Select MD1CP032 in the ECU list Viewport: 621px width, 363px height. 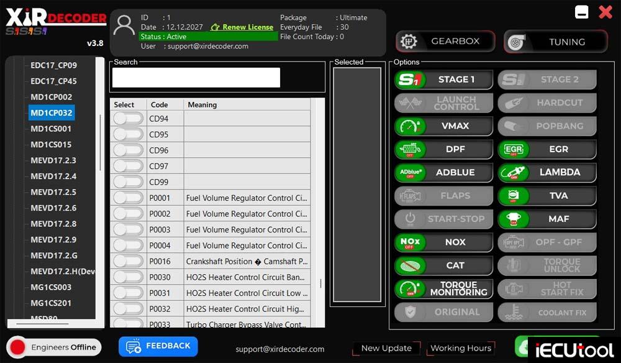pyautogui.click(x=52, y=113)
